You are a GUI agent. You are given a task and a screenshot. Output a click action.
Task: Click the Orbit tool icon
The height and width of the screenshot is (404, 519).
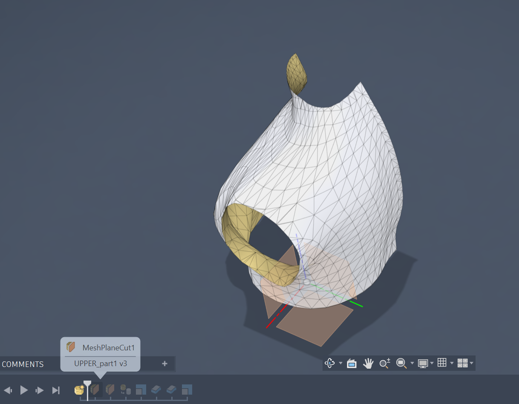(329, 363)
